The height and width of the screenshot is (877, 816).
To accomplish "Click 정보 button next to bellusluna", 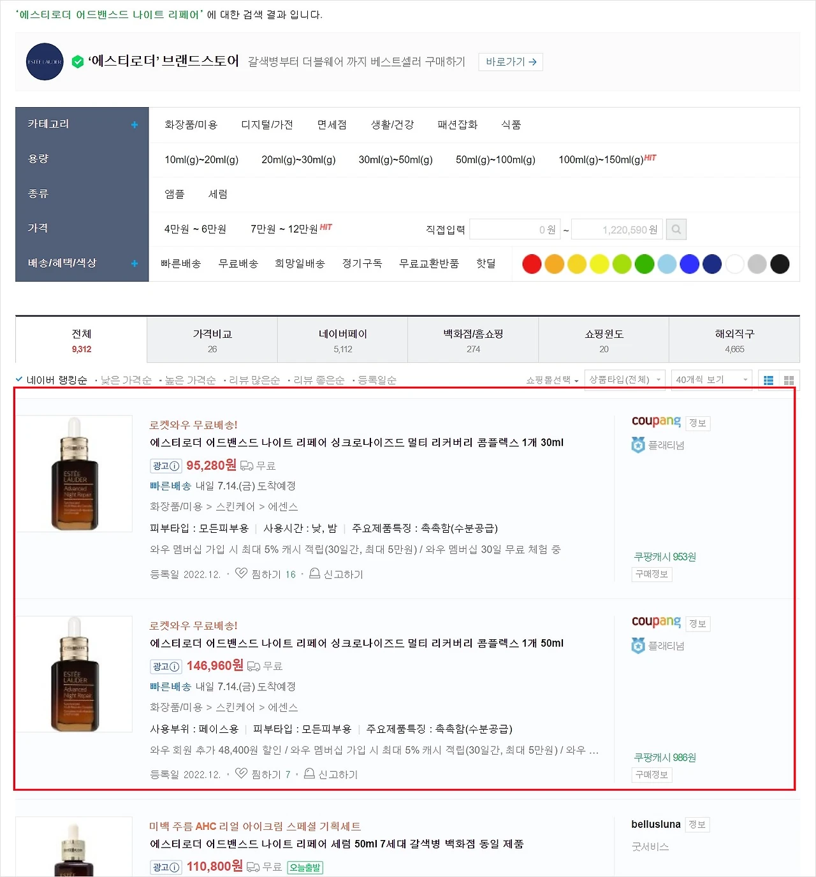I will 697,825.
